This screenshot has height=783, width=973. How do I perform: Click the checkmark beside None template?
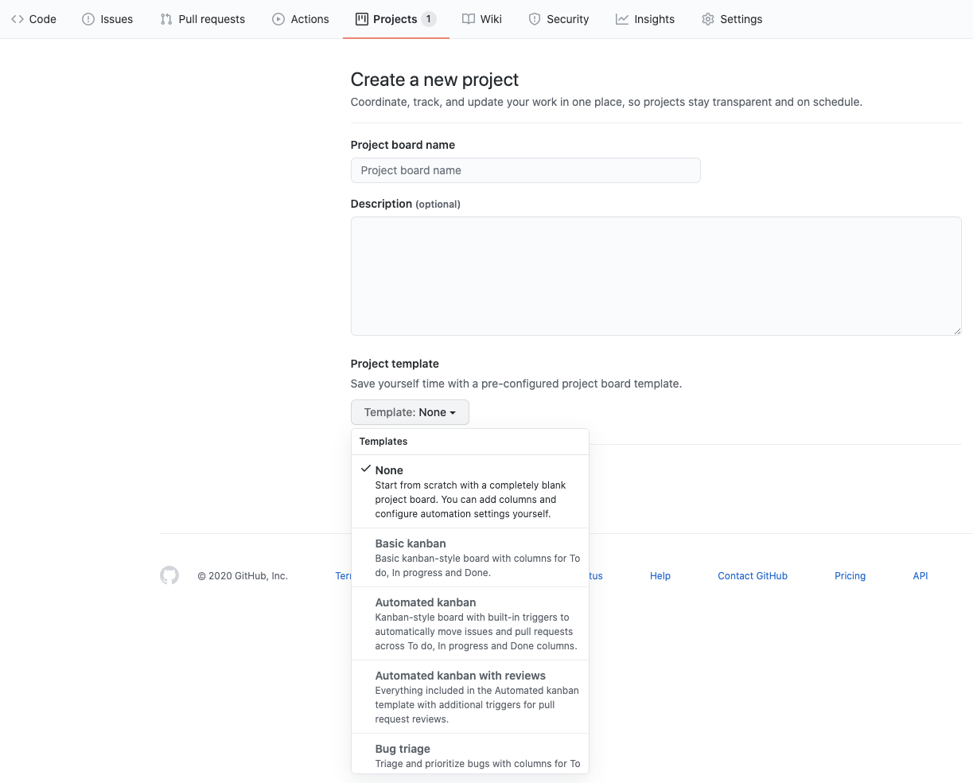click(x=366, y=469)
